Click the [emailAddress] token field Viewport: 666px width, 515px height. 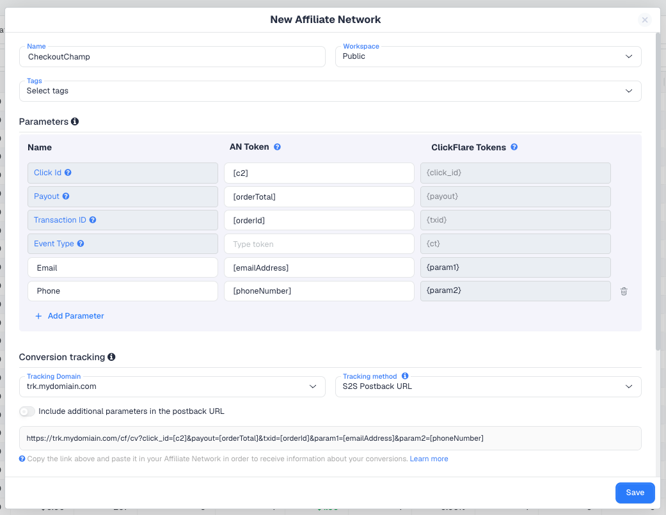(x=319, y=267)
